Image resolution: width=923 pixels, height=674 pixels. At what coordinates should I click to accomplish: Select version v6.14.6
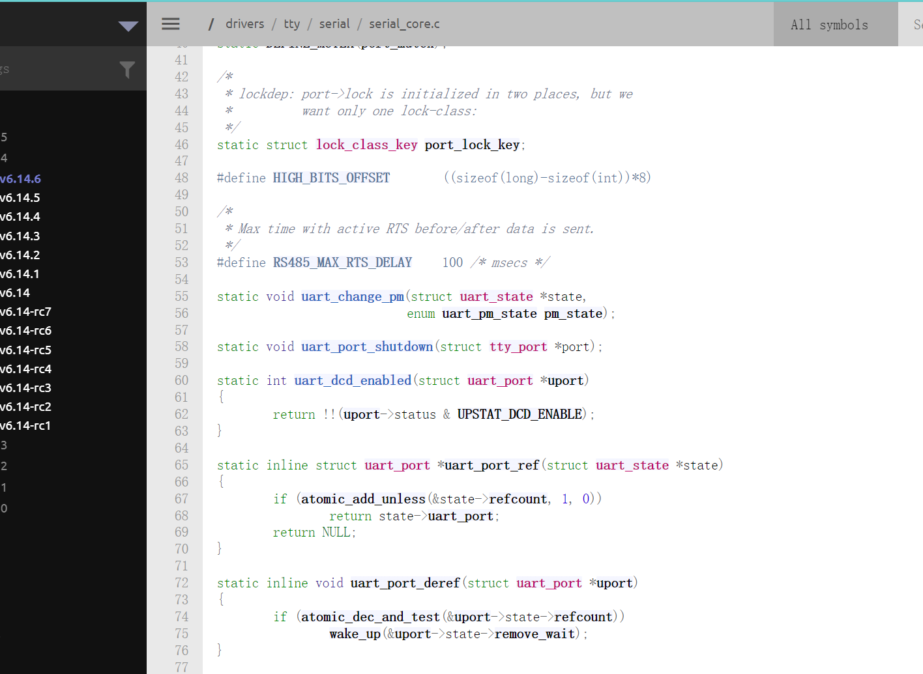[x=20, y=178]
